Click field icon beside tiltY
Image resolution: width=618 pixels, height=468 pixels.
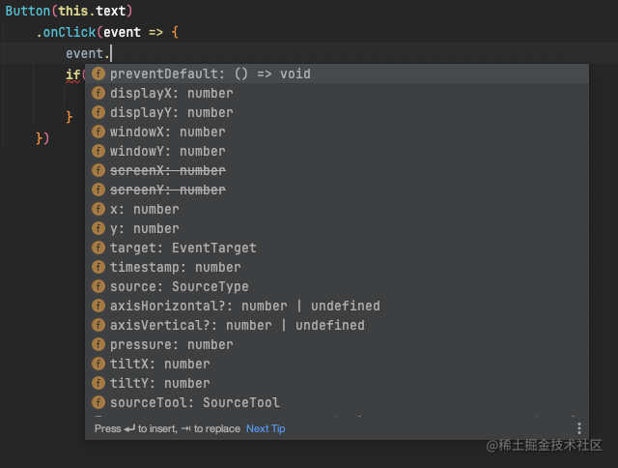98,383
